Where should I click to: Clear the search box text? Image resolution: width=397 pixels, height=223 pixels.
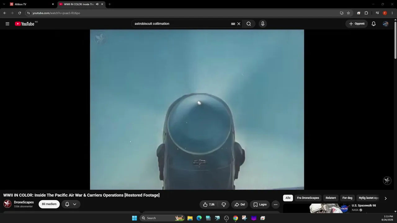[x=239, y=24]
